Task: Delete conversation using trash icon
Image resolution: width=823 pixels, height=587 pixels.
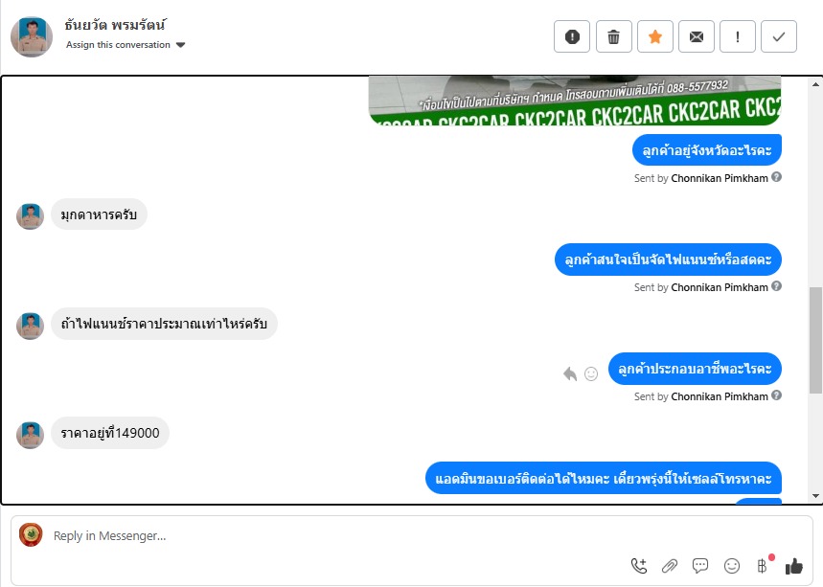Action: [613, 36]
